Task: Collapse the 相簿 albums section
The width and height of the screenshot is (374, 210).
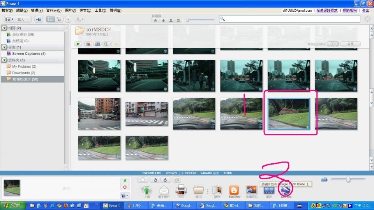Action: pyautogui.click(x=4, y=28)
